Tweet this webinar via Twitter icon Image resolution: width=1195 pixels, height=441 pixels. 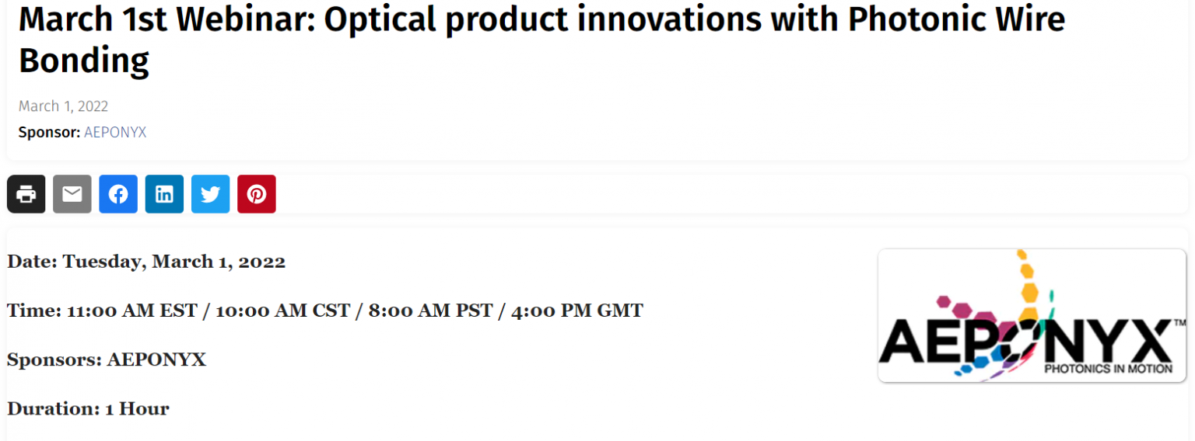click(210, 194)
